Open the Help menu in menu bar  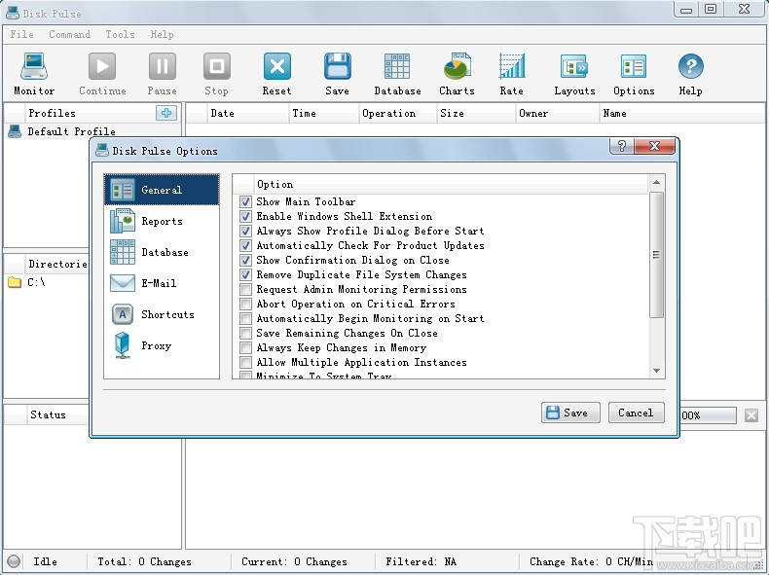(162, 34)
